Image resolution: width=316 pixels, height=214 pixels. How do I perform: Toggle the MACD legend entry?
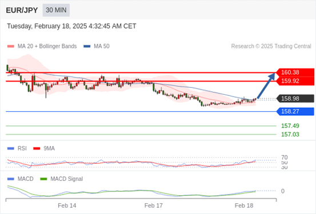click(x=21, y=179)
